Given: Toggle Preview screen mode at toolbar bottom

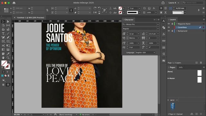Looking at the screenshot, I should (8, 85).
